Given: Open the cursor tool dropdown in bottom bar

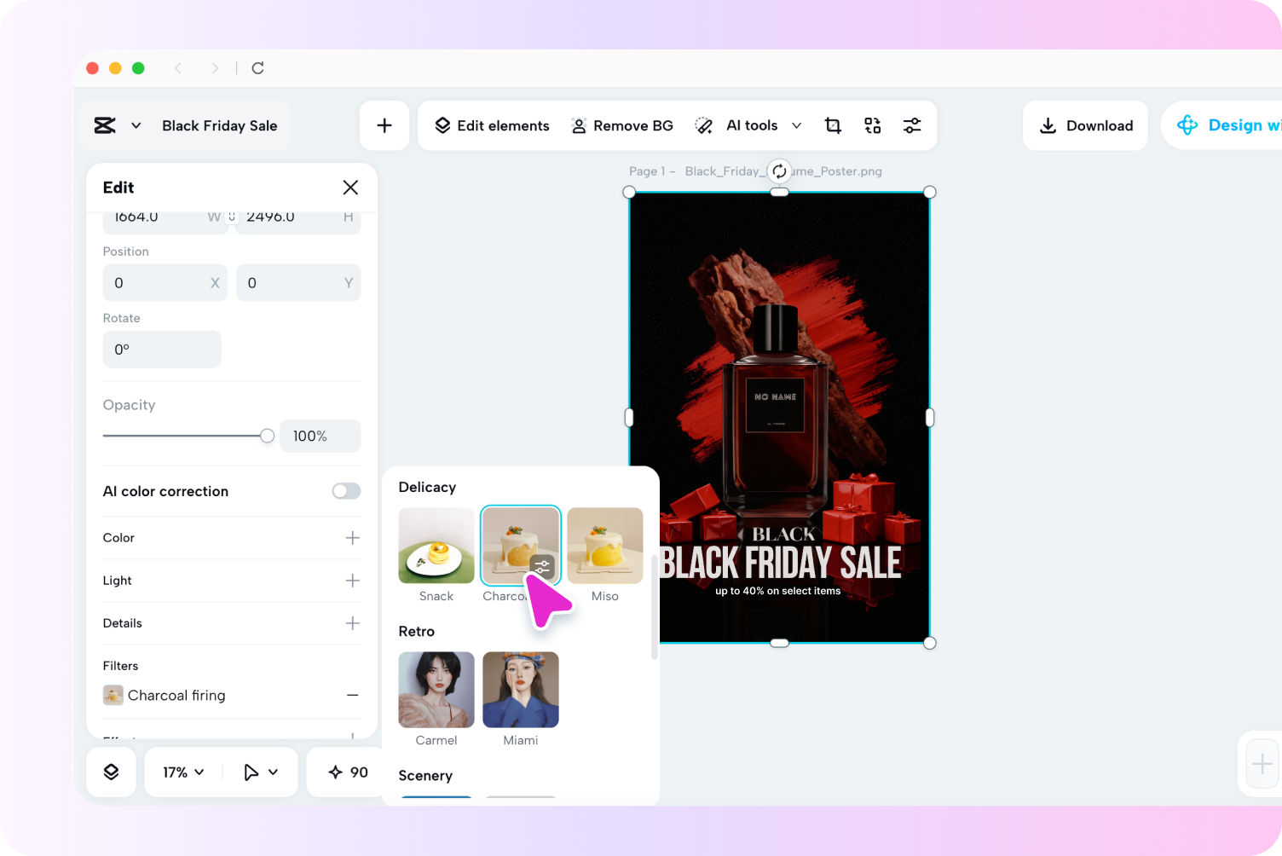Looking at the screenshot, I should 260,772.
